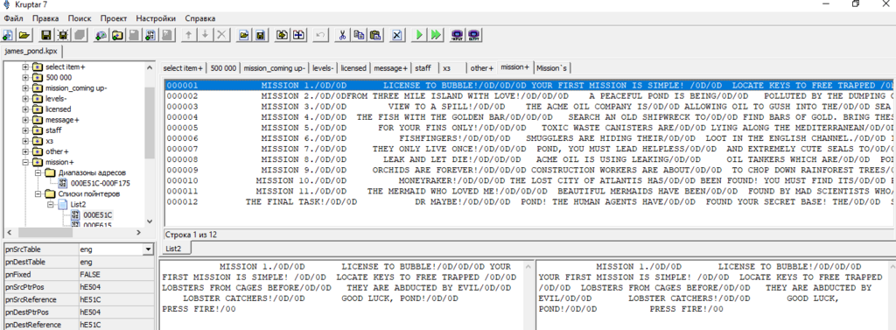This screenshot has width=896, height=330.
Task: Click the open text file toolbar icon
Action: pyautogui.click(x=244, y=35)
